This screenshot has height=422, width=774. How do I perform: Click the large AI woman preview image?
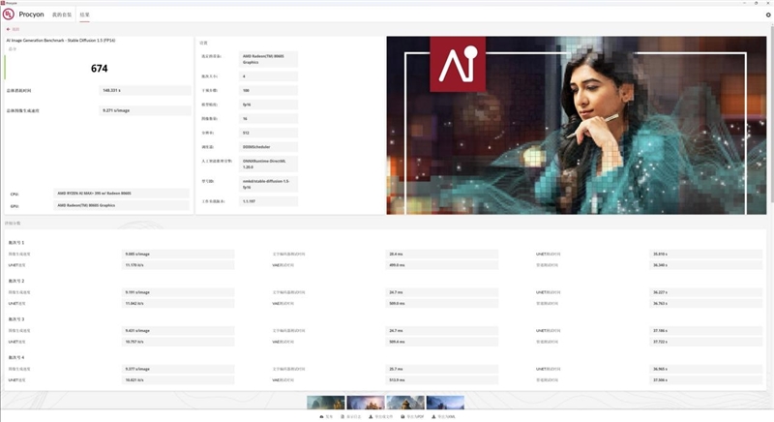tap(576, 125)
